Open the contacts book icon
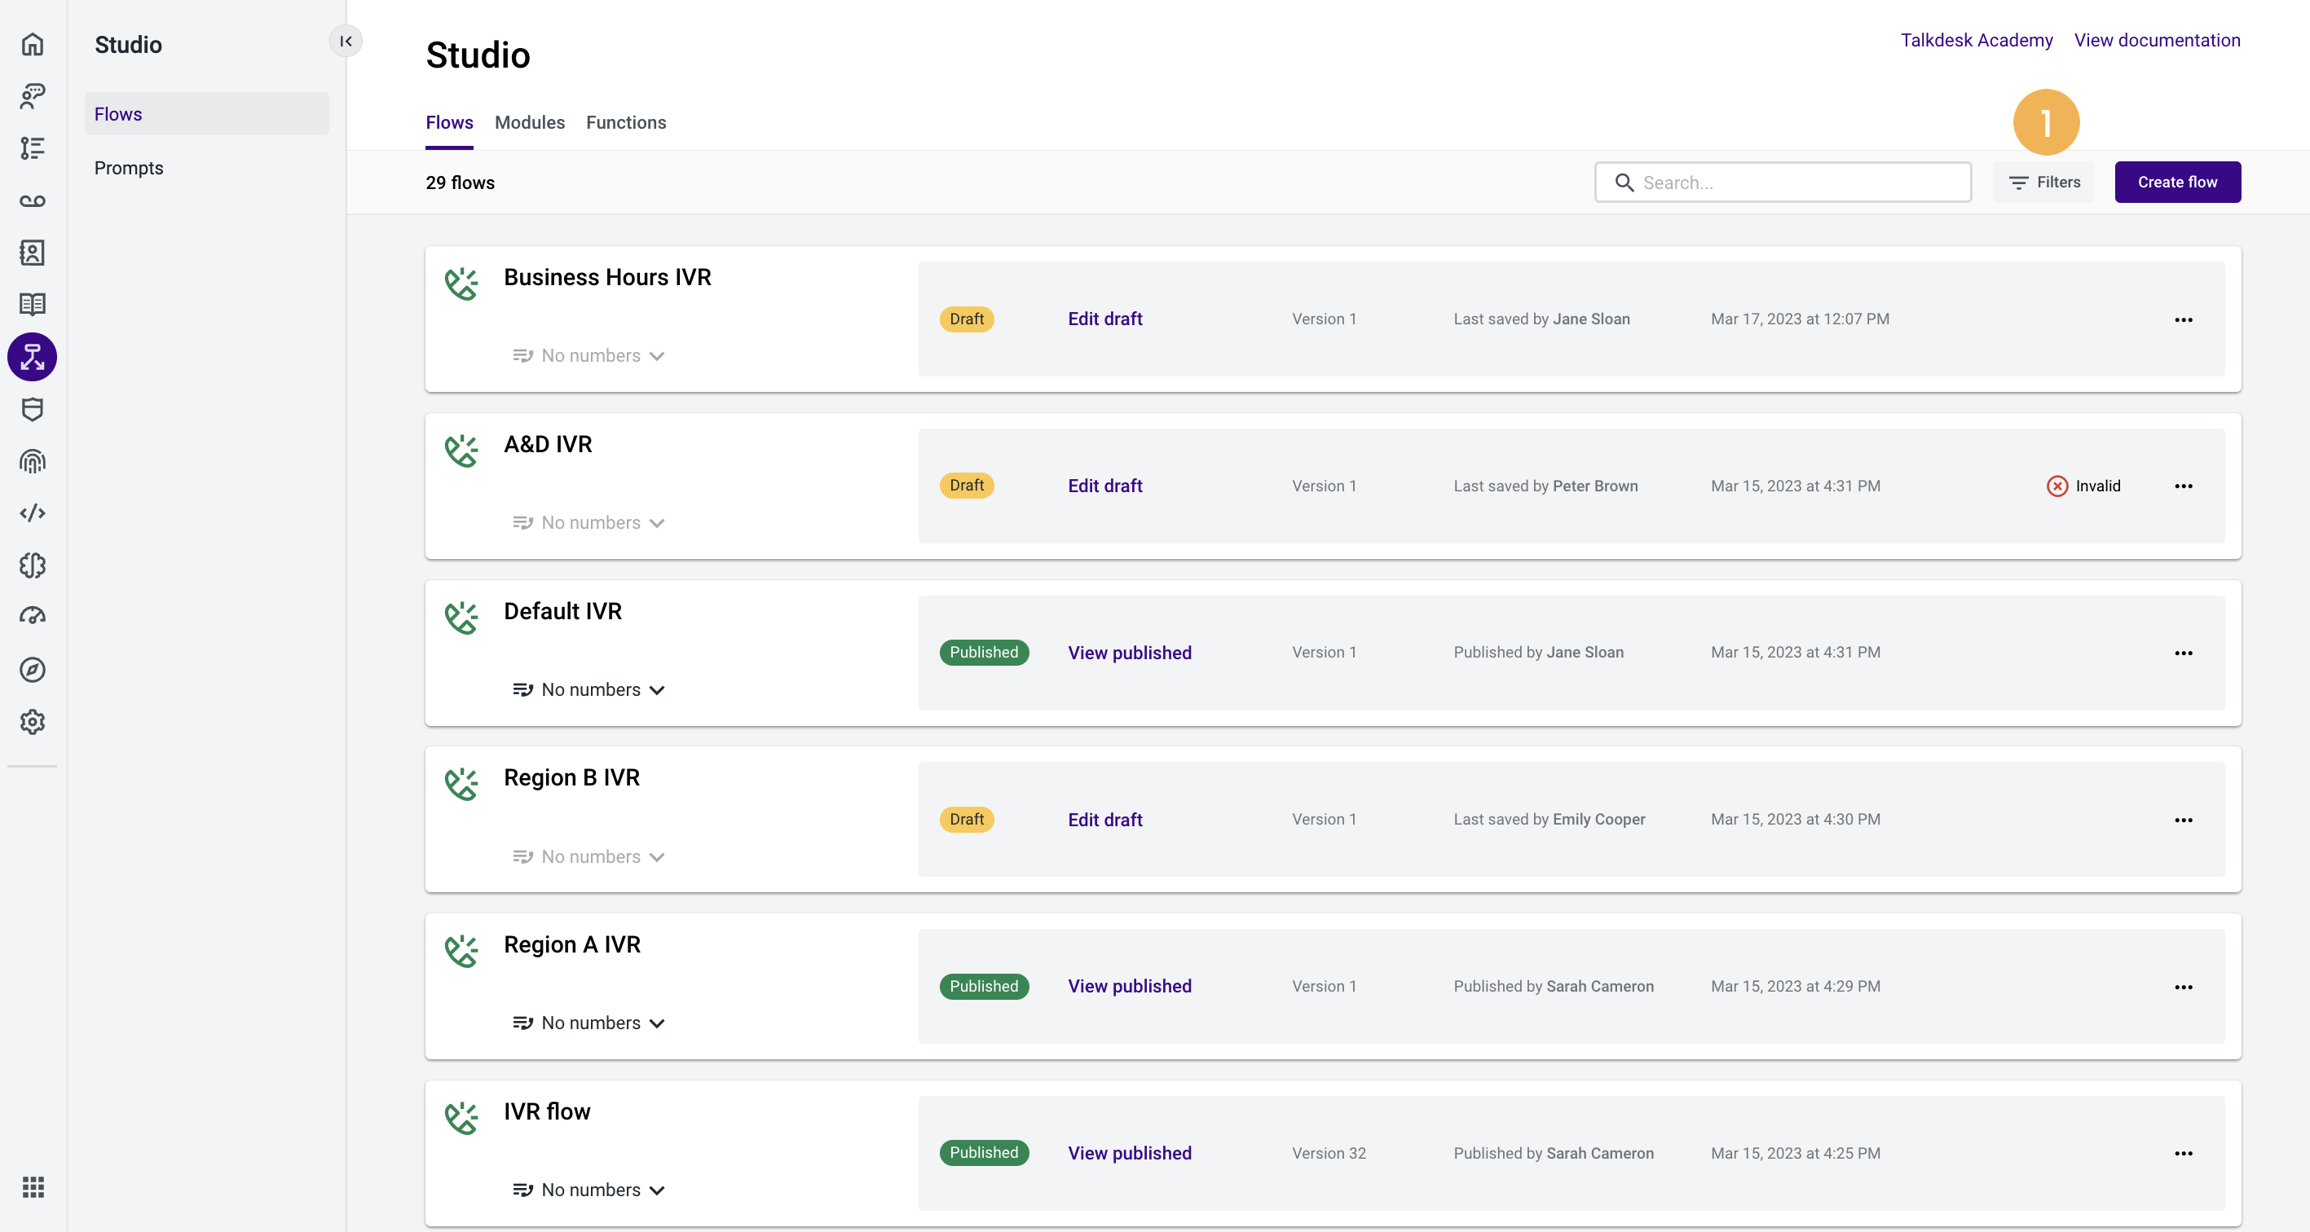The height and width of the screenshot is (1232, 2310). pos(33,253)
